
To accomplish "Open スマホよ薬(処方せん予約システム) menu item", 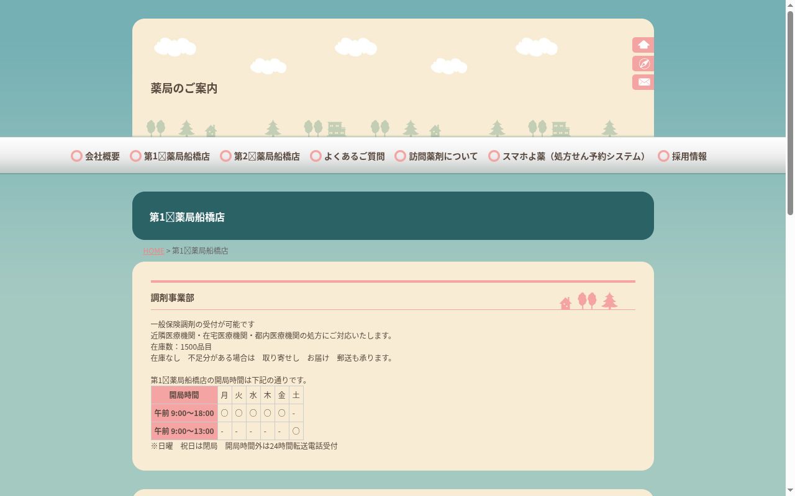I will pyautogui.click(x=568, y=156).
